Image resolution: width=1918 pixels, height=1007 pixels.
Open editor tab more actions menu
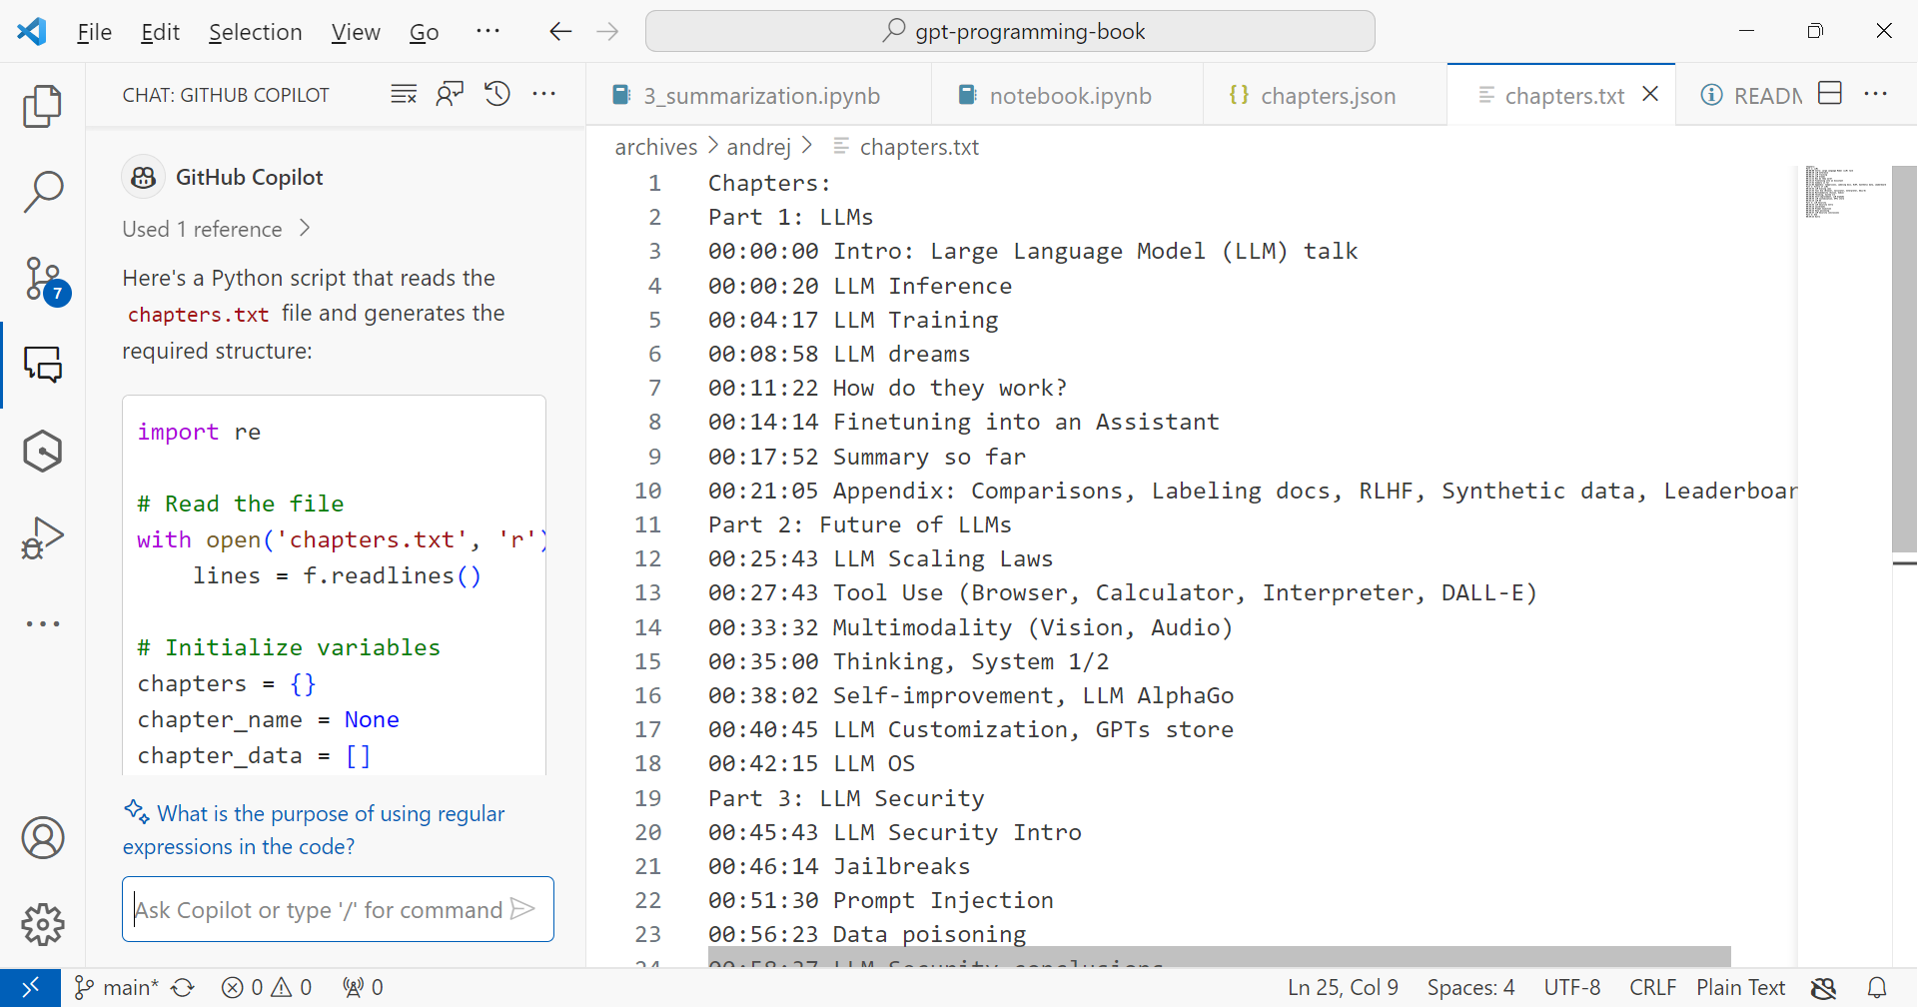[x=1876, y=94]
